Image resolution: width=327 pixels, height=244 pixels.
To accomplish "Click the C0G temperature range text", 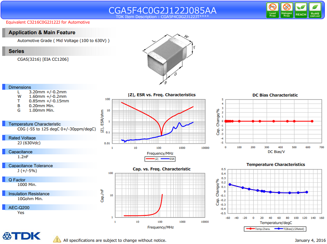I will (x=57, y=129).
